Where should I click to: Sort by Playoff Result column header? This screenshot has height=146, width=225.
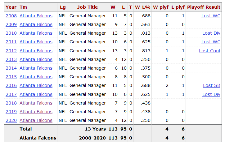click(x=204, y=7)
